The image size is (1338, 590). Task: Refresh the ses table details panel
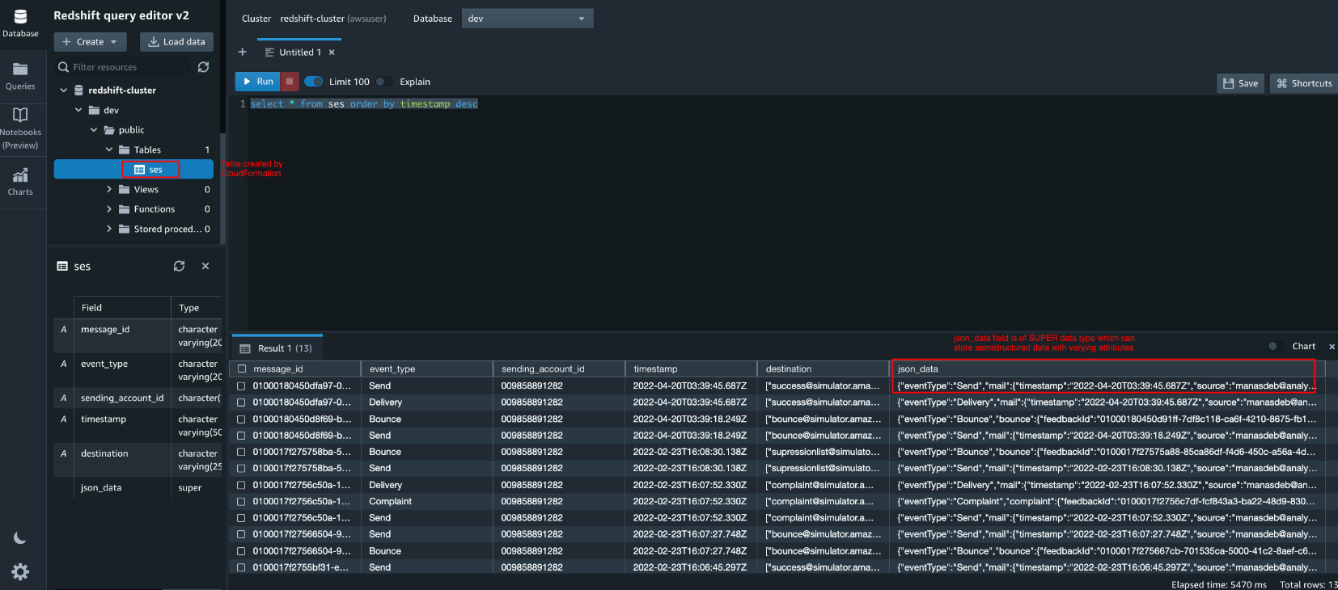pyautogui.click(x=179, y=266)
